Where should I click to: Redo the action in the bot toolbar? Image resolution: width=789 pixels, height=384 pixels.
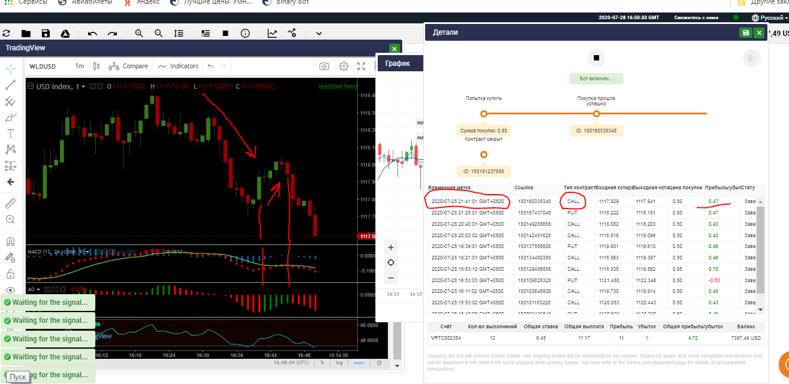point(112,34)
